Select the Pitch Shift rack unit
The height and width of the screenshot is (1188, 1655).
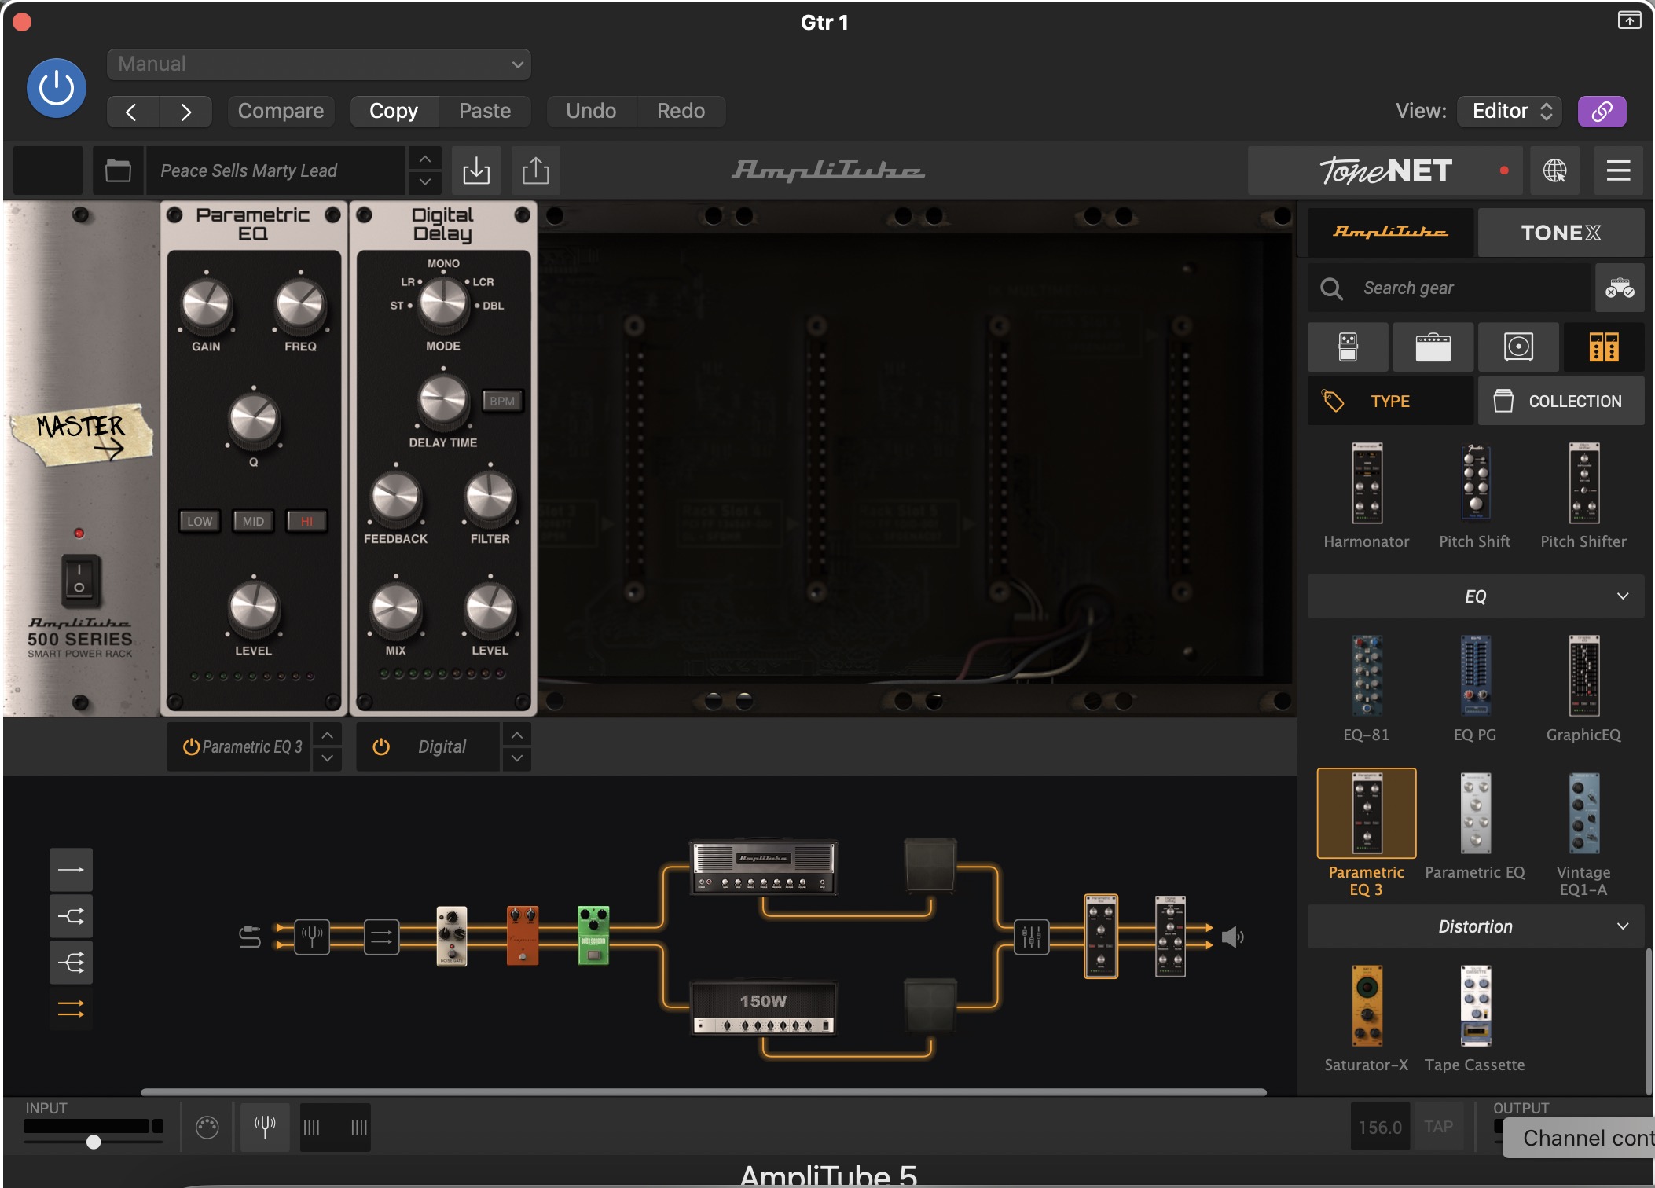[x=1475, y=496]
